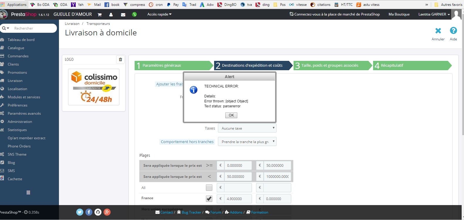Switch to step 1 Paramètres généraux
The image size is (464, 220).
coord(173,66)
